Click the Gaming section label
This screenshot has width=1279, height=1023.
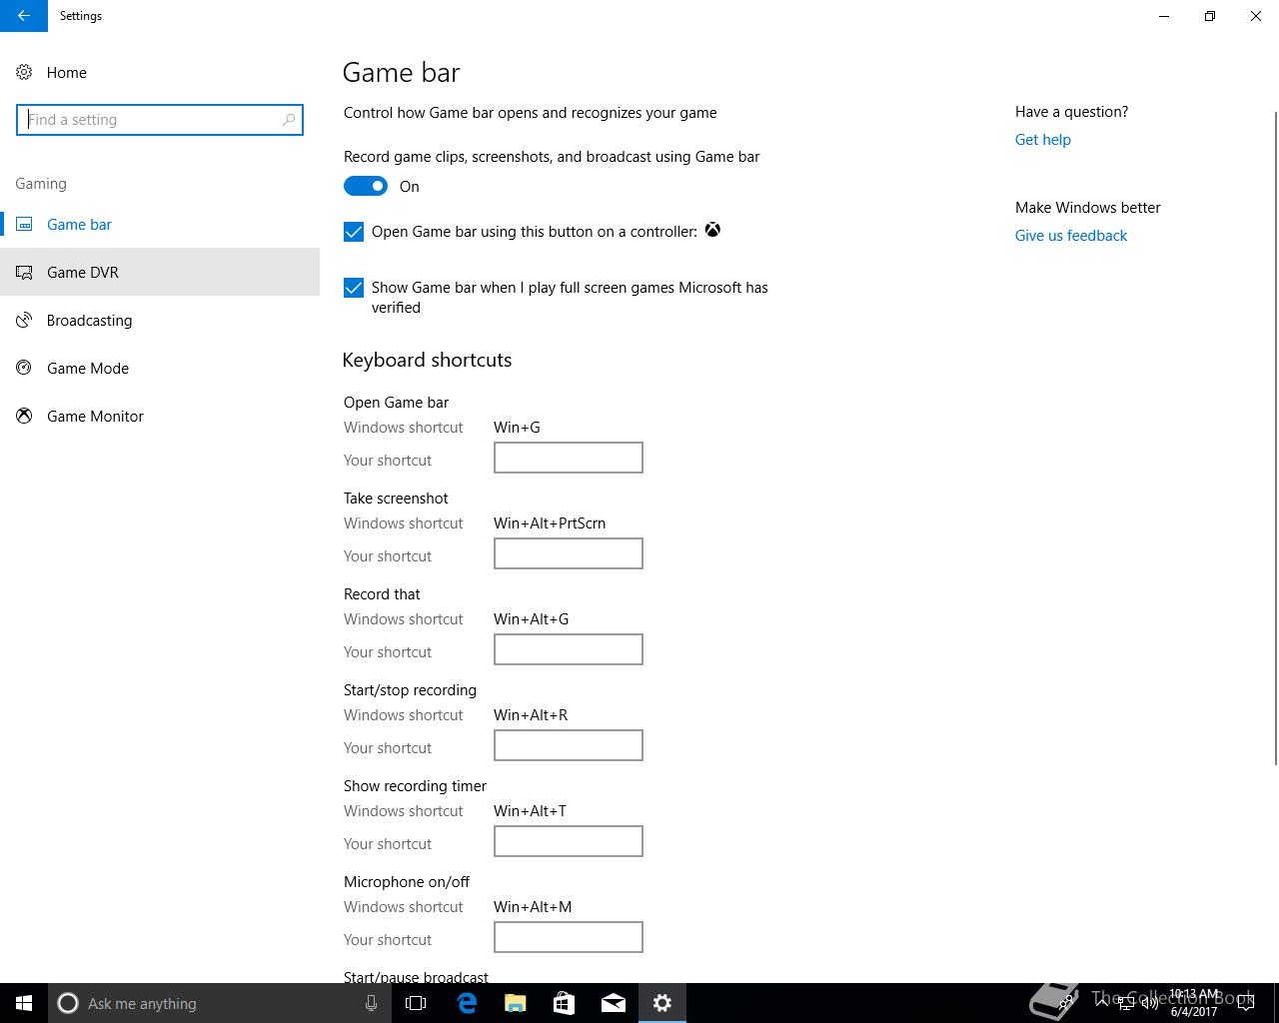coord(41,184)
